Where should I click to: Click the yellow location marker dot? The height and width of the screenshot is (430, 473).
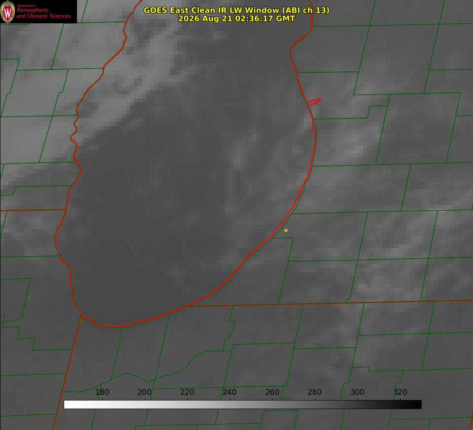286,231
